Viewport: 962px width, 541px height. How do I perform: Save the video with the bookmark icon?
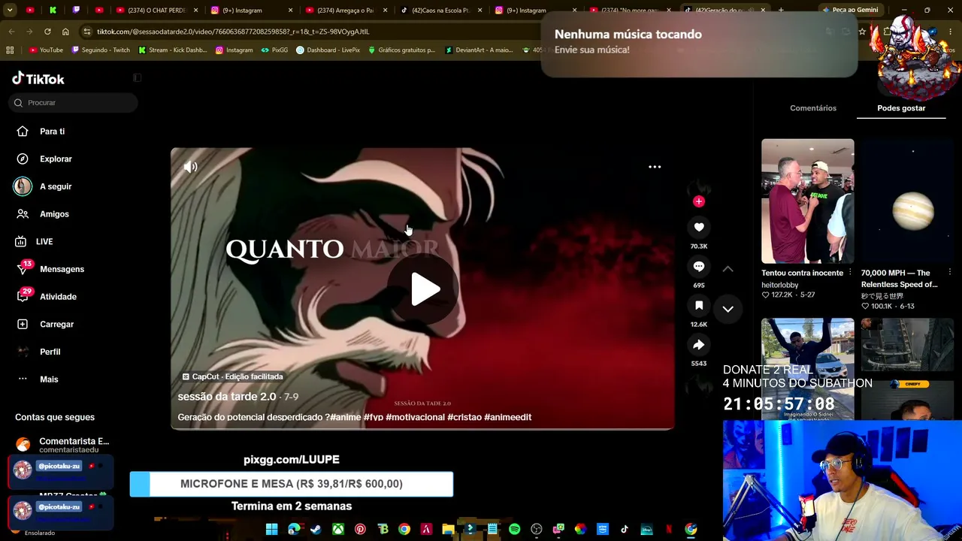pyautogui.click(x=699, y=305)
